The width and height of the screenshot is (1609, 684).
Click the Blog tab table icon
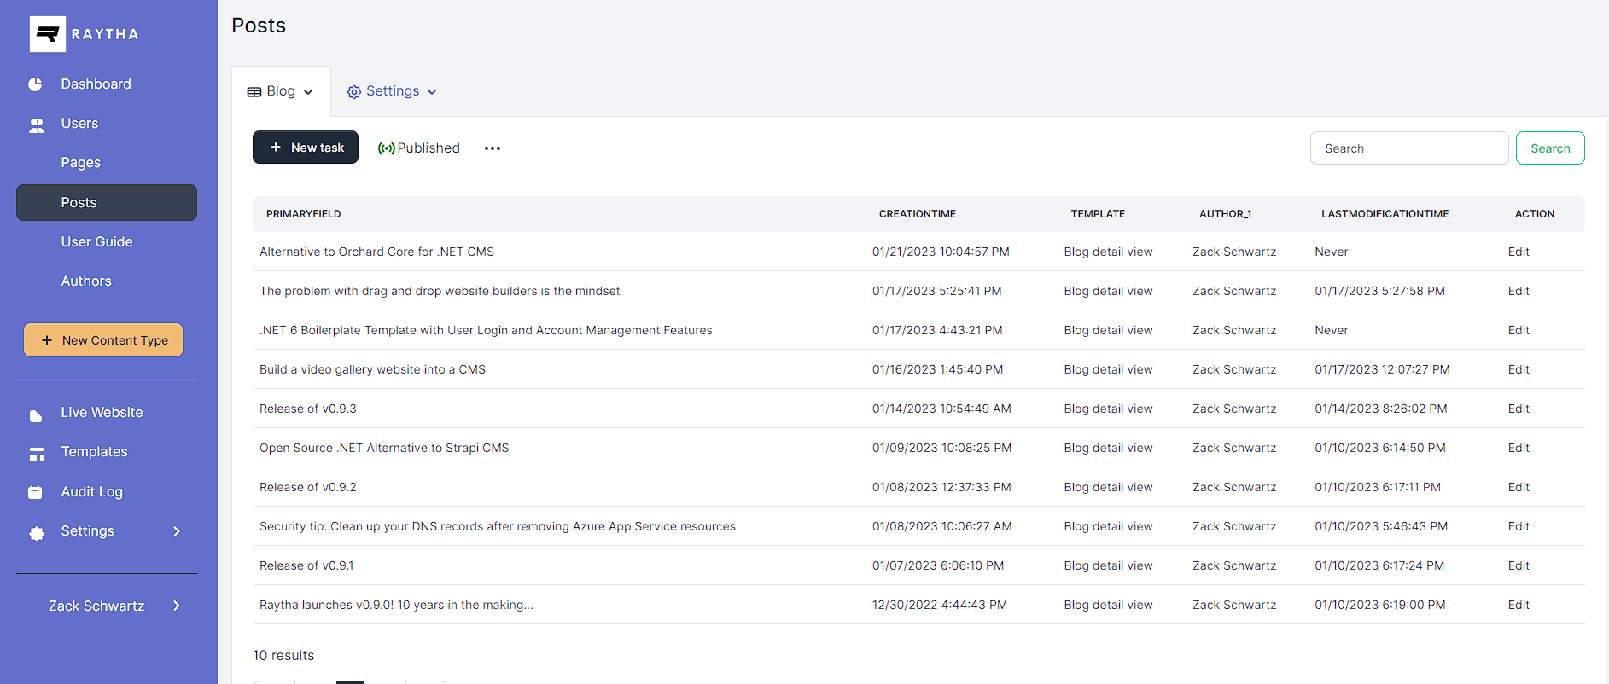(254, 92)
